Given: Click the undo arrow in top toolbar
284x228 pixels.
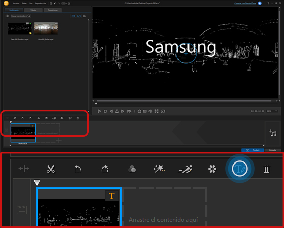Looking at the screenshot, I should 55,3.
